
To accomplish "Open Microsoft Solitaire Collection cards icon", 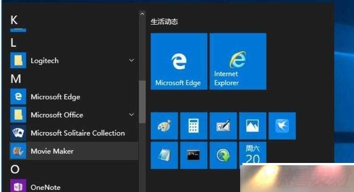I will click(x=18, y=133).
